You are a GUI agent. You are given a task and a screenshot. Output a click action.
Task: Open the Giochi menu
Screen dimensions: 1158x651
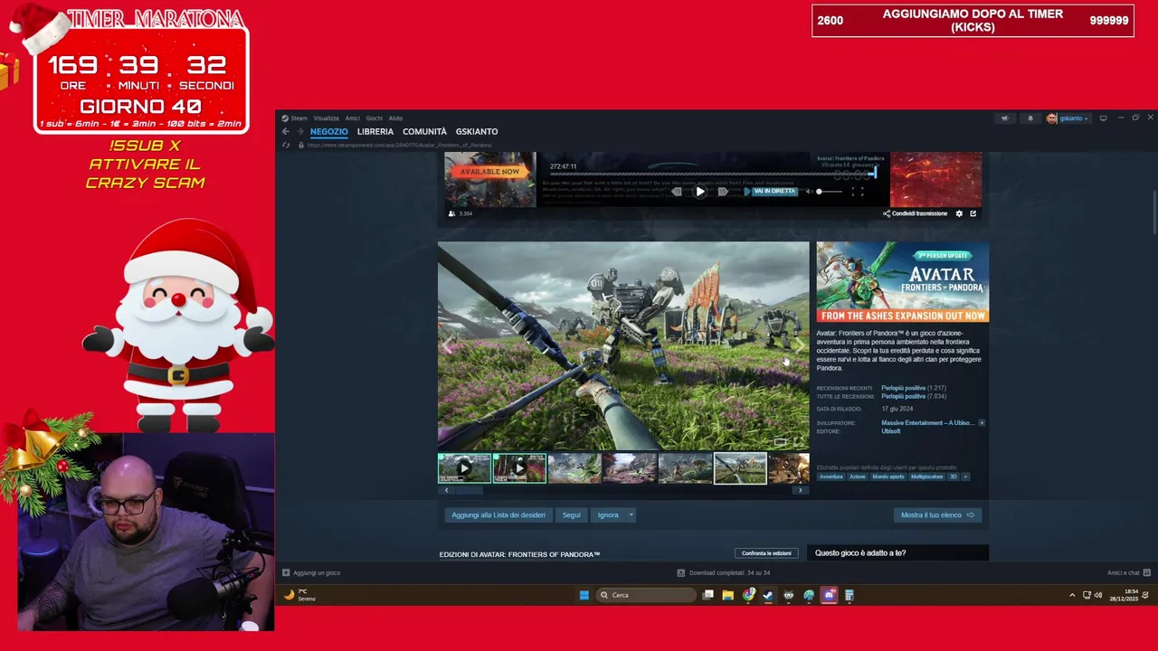click(x=374, y=118)
